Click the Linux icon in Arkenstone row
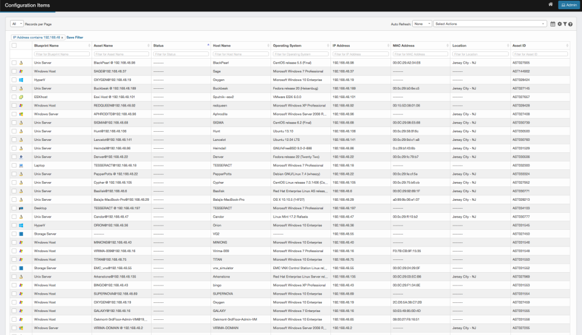The width and height of the screenshot is (582, 335). (x=21, y=276)
